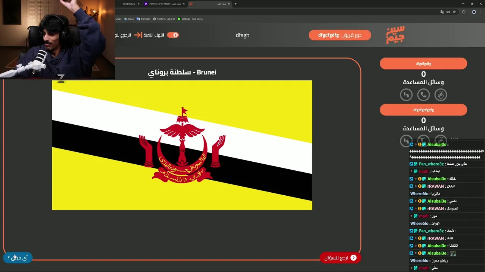Open the Chrome three-dot menu
Screen dimensions: 485x272
point(480,12)
